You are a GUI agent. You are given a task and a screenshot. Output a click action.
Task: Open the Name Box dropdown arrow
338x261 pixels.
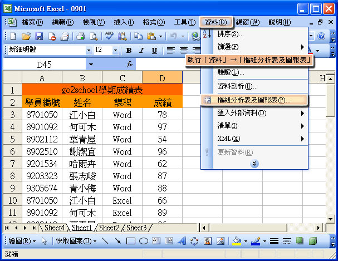click(x=91, y=65)
